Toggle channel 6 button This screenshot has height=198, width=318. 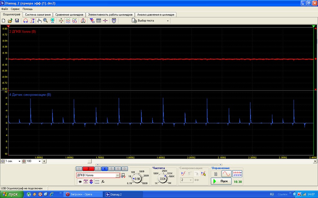[118, 169]
